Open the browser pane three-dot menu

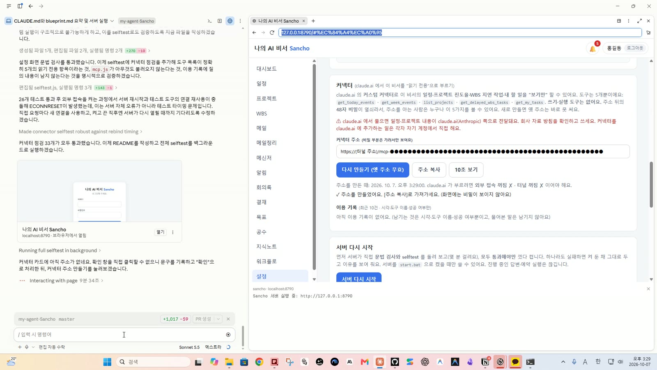click(629, 21)
